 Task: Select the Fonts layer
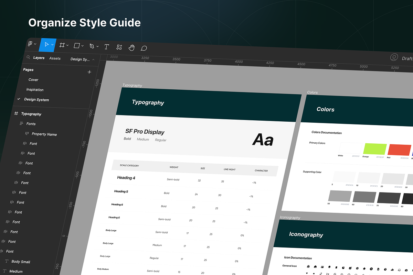tap(31, 123)
